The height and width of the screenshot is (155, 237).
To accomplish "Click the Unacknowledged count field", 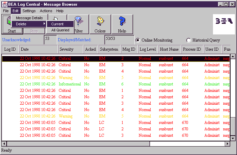I will coord(50,40).
